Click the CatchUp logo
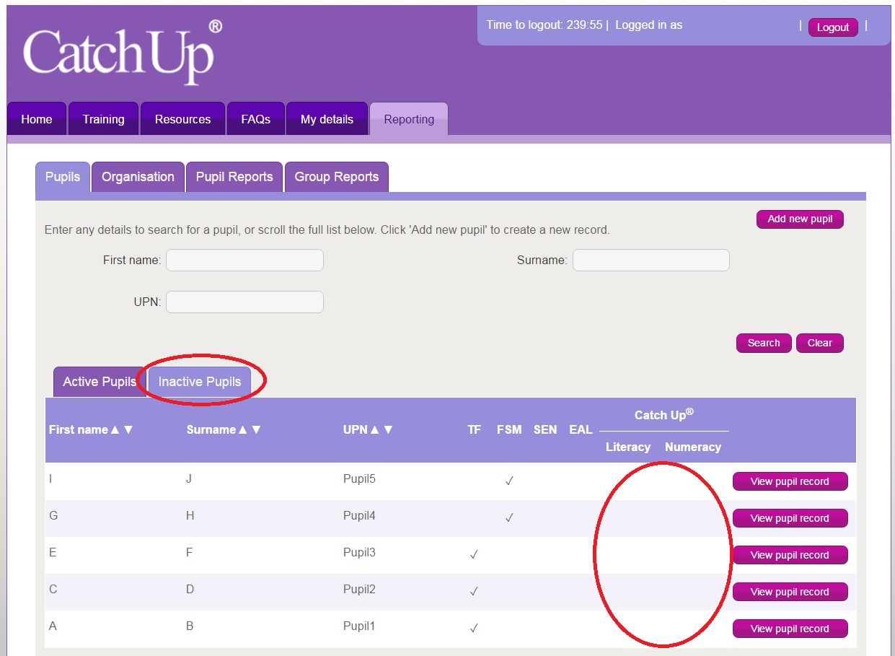The height and width of the screenshot is (656, 895). [x=123, y=52]
